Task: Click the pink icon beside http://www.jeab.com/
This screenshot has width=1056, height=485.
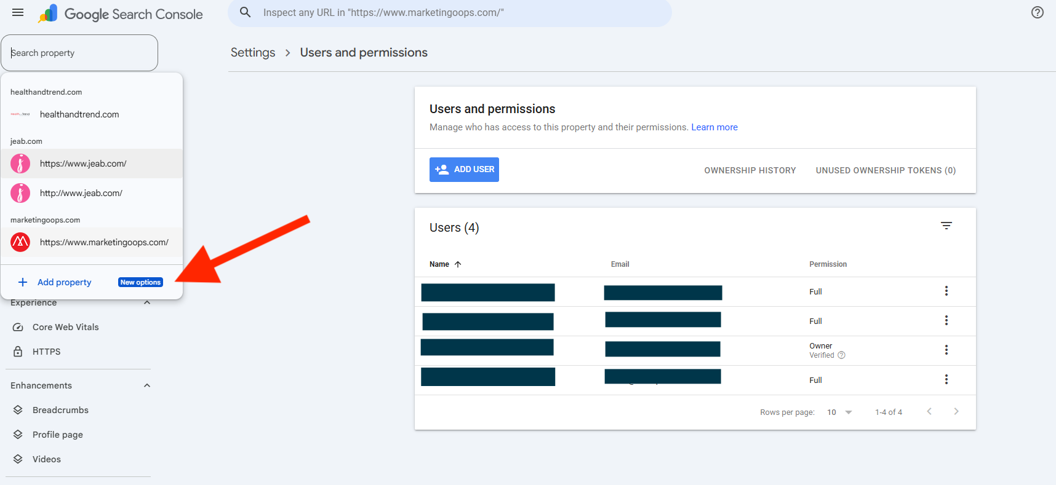Action: (x=20, y=193)
